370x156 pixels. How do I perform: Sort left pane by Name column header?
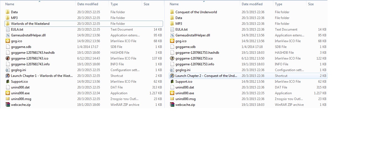tap(10, 4)
